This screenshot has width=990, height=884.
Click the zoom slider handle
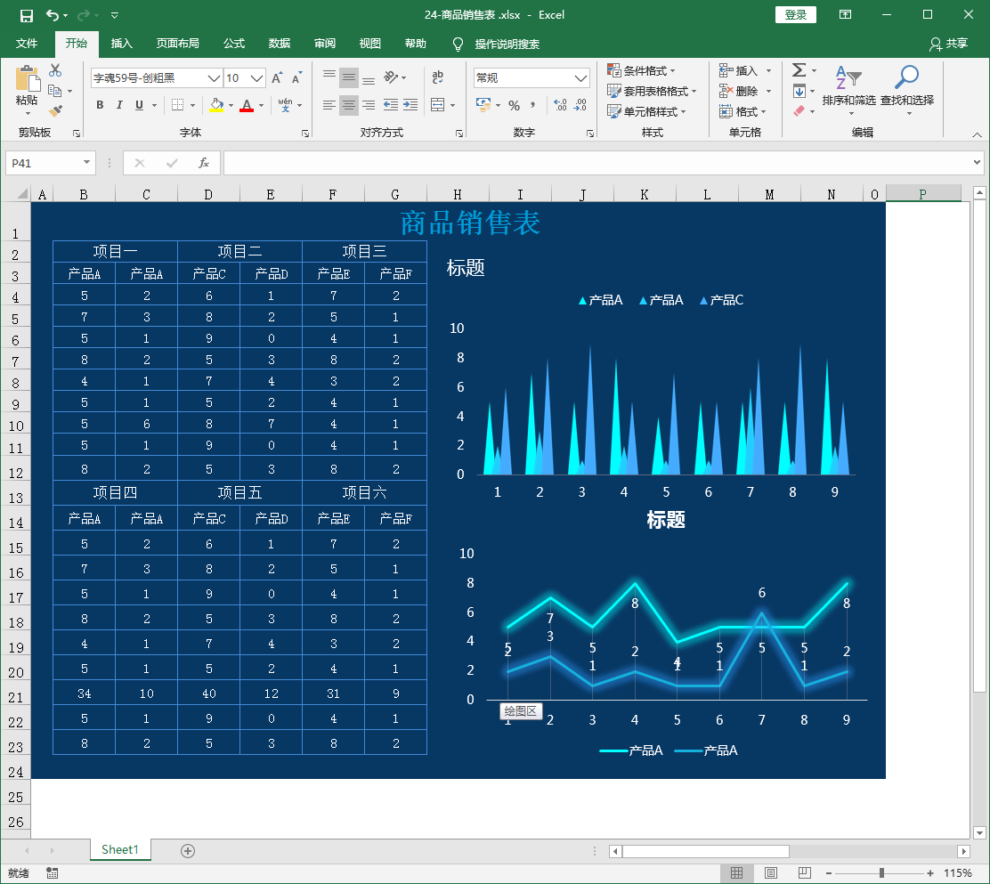(881, 872)
